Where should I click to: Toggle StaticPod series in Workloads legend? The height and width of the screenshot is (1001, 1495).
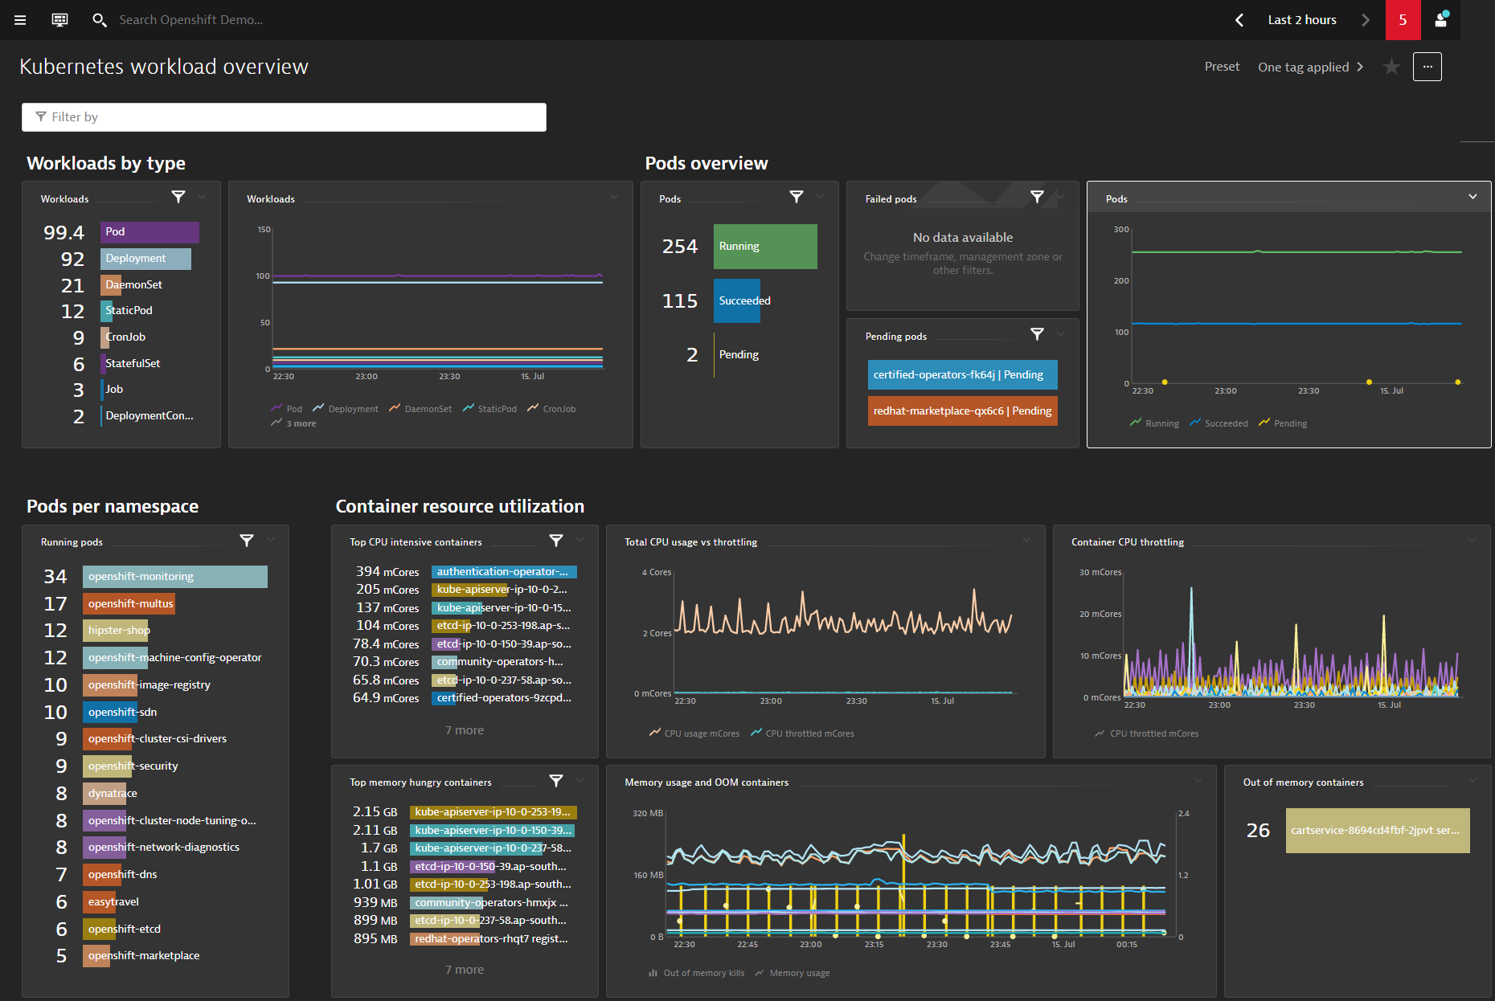(x=489, y=409)
